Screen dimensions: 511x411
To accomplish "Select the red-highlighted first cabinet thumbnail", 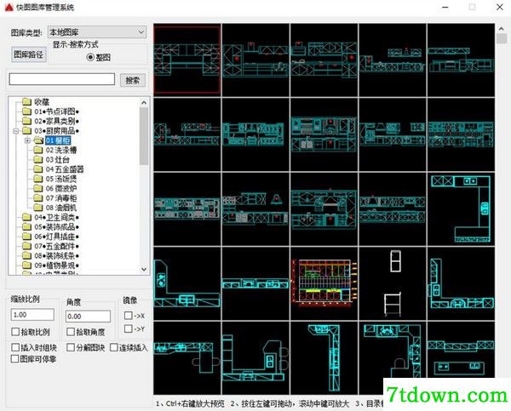I will click(187, 60).
